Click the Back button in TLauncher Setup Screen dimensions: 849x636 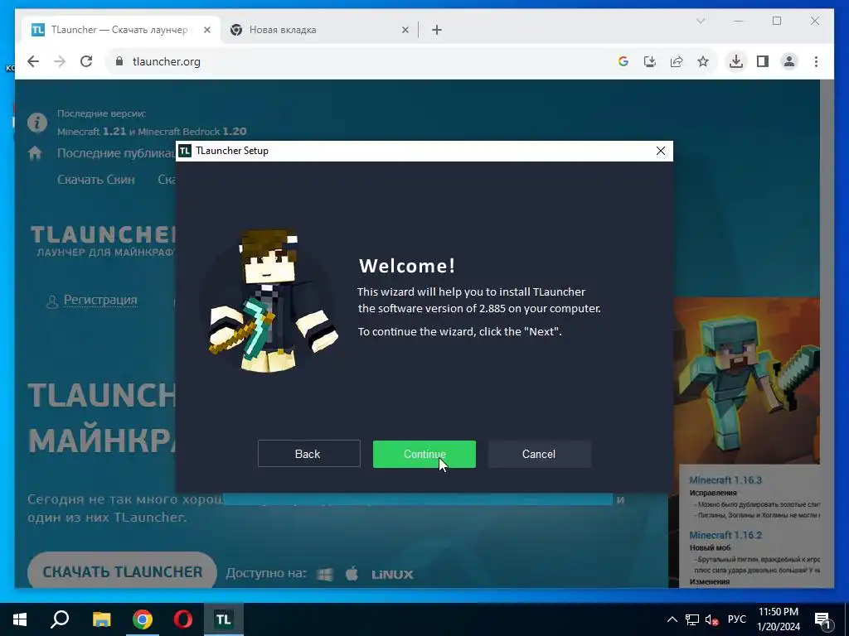pos(308,454)
